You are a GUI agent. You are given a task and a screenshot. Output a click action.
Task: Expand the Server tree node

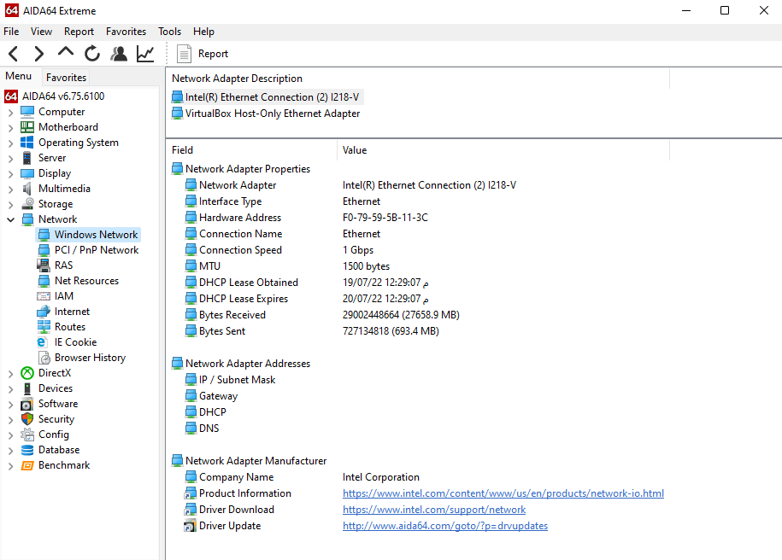coord(10,159)
